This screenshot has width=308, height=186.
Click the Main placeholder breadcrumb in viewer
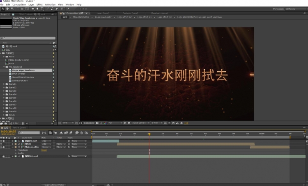click(x=81, y=17)
